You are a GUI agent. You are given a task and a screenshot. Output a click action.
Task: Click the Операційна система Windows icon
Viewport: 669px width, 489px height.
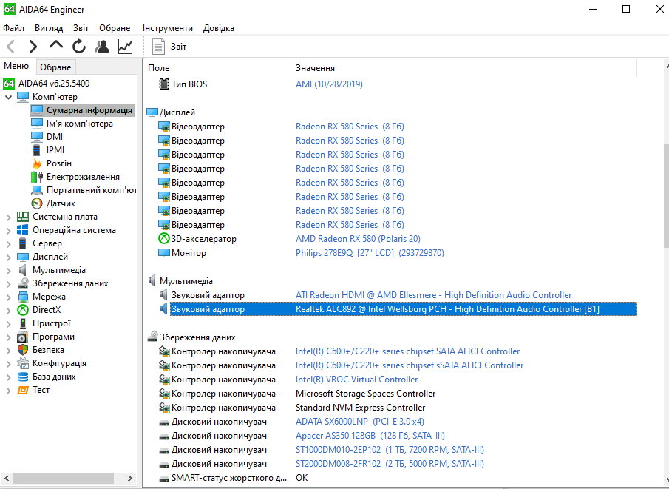point(23,230)
